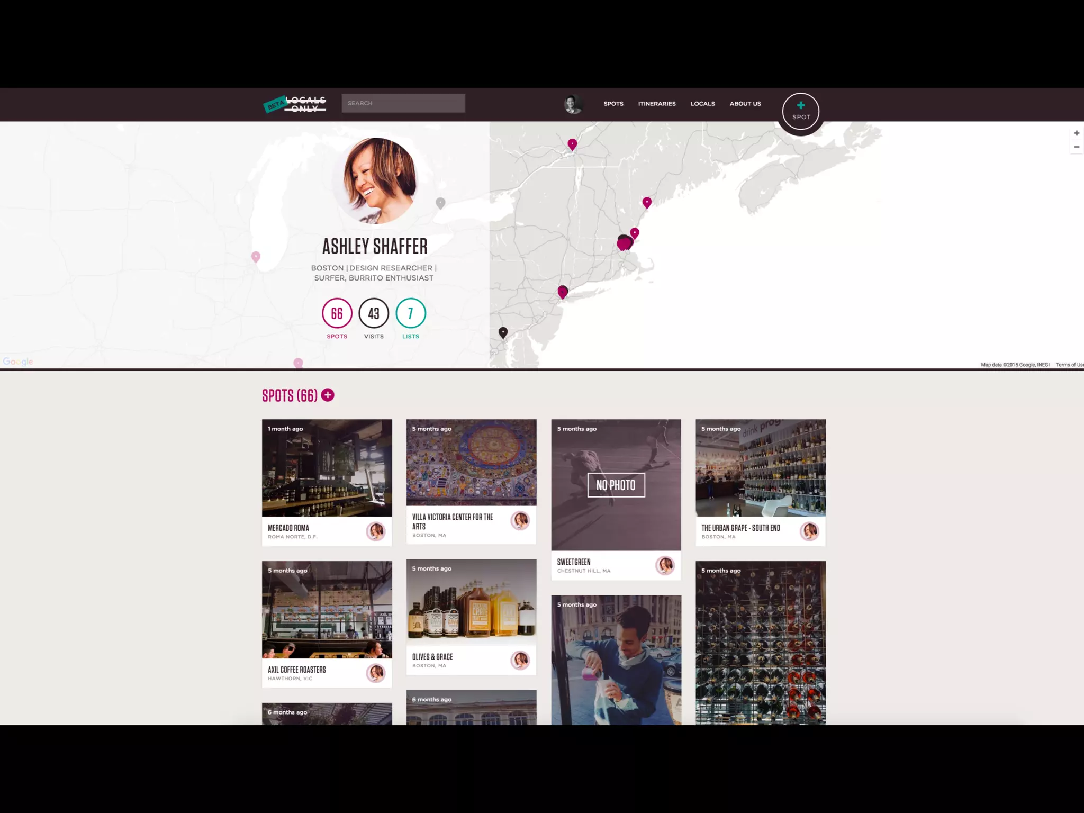Select the 7 Lists counter circle
Image resolution: width=1084 pixels, height=813 pixels.
click(410, 313)
